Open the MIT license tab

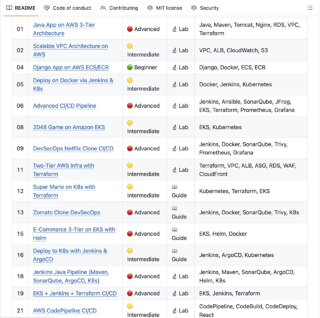pos(165,8)
